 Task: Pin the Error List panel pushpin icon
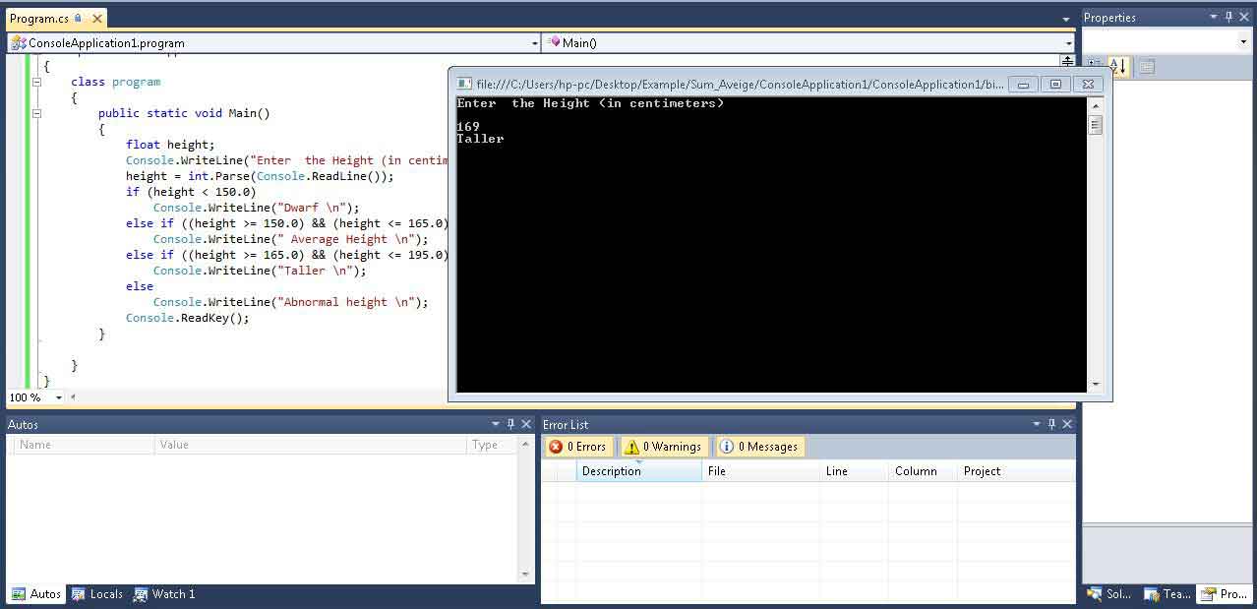[1051, 425]
